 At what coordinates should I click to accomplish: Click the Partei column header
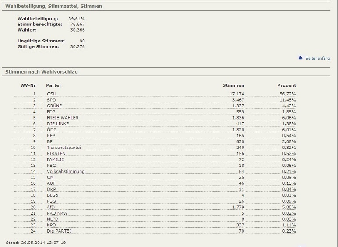point(53,85)
